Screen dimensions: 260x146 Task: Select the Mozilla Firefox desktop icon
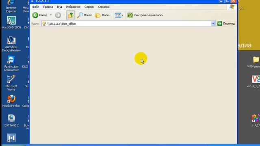pos(11,101)
